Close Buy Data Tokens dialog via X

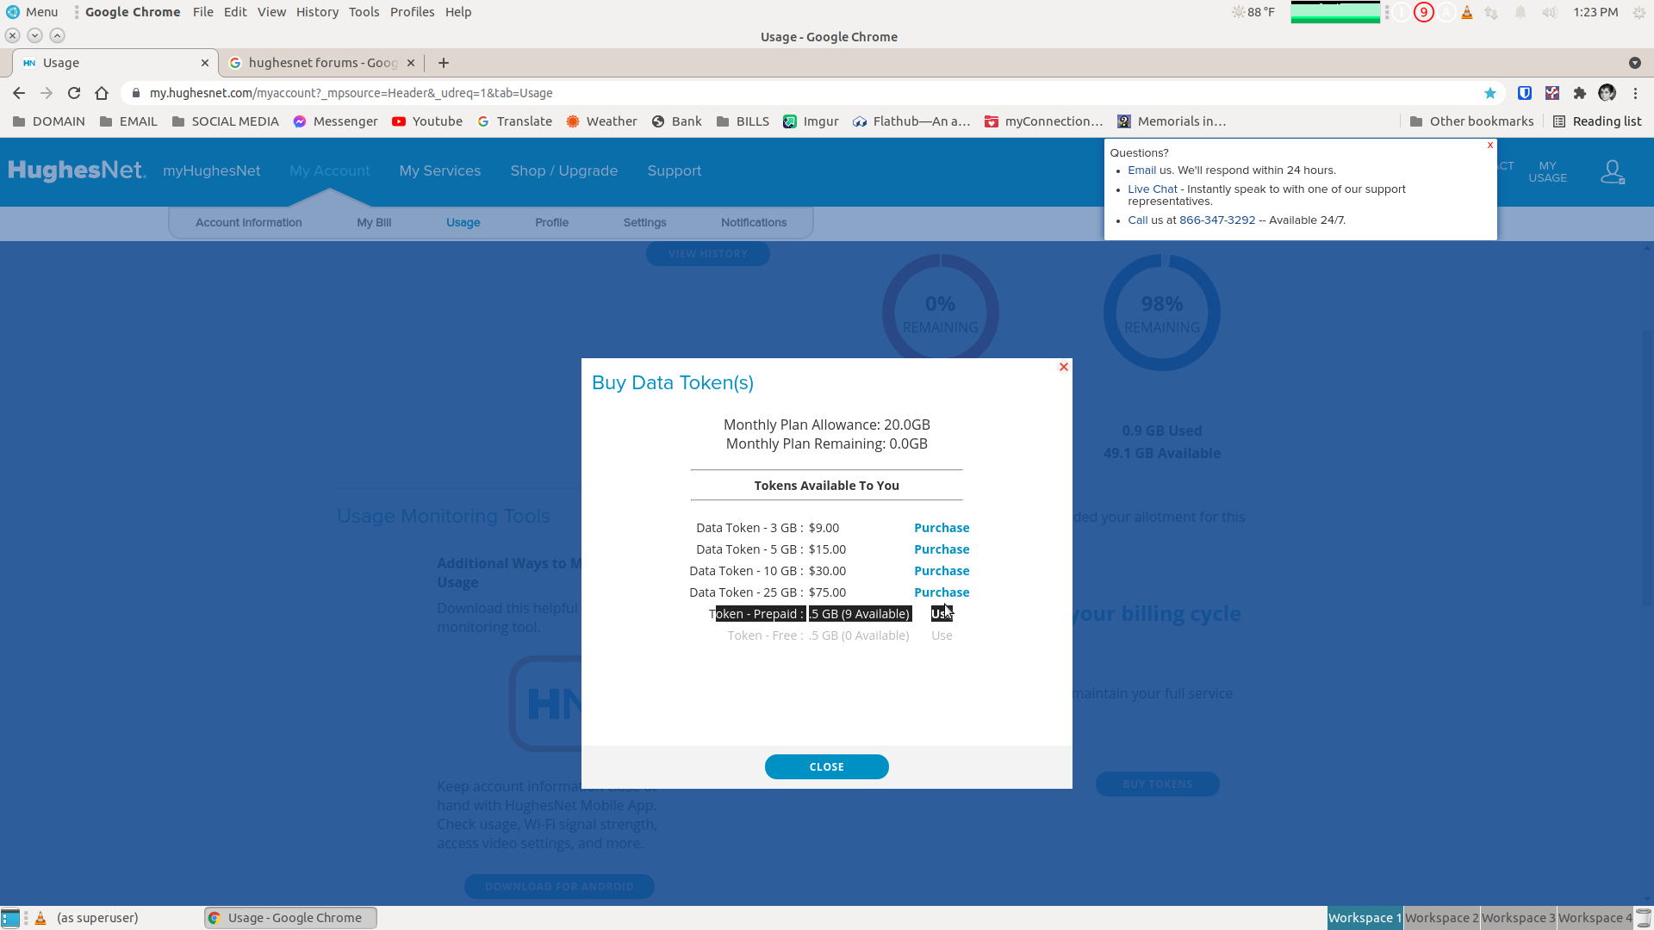tap(1064, 367)
